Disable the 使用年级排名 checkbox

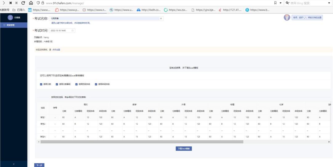tap(96, 84)
